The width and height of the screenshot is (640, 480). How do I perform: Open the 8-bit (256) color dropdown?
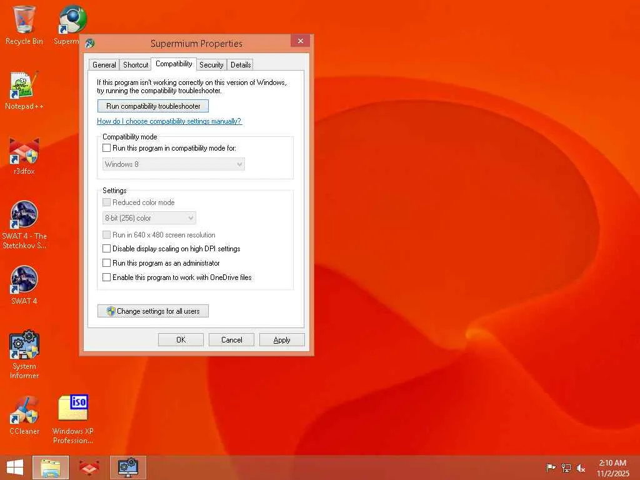click(149, 218)
